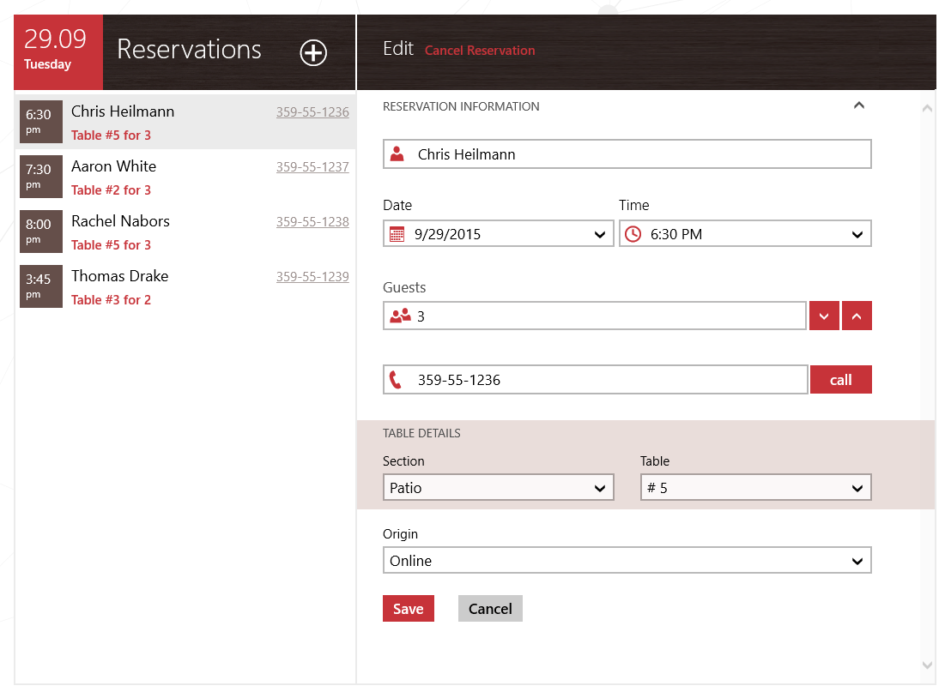945x692 pixels.
Task: Click the Guests number input field
Action: coord(595,316)
